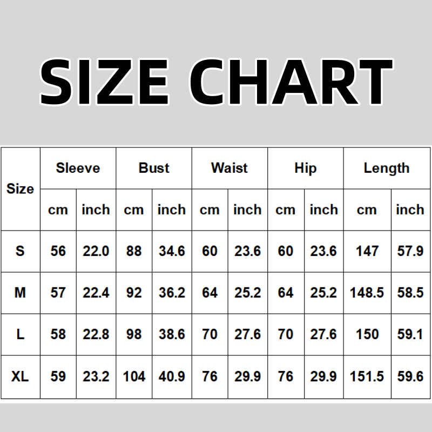Select the 22.0 sleeve inch cell
This screenshot has width=432, height=432.
96,251
